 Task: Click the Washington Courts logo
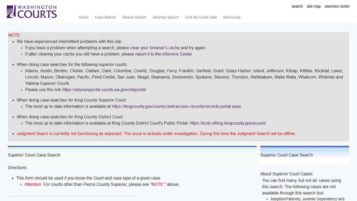31,11
